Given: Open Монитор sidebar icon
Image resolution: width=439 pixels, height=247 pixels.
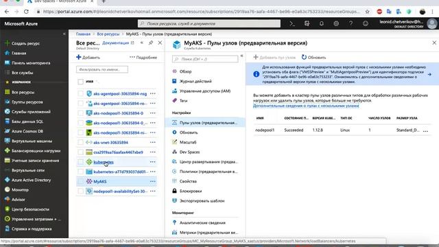Looking at the screenshot, I should tap(8, 189).
